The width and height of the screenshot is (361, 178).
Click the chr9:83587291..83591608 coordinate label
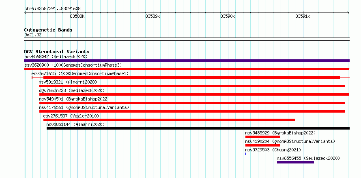(x=52, y=9)
